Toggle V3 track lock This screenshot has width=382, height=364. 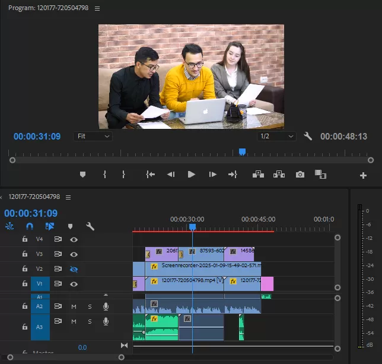click(25, 254)
